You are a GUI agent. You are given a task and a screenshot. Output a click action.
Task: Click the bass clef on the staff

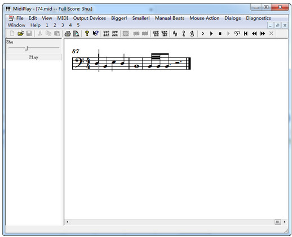click(79, 63)
